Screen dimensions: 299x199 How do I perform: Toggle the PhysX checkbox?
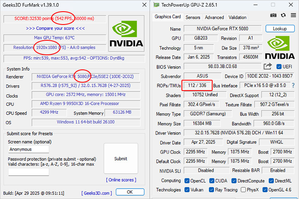243,189
